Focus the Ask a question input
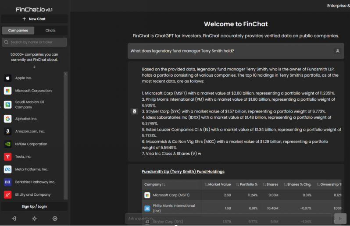Screen dimensions: 350x226 (x=229, y=219)
